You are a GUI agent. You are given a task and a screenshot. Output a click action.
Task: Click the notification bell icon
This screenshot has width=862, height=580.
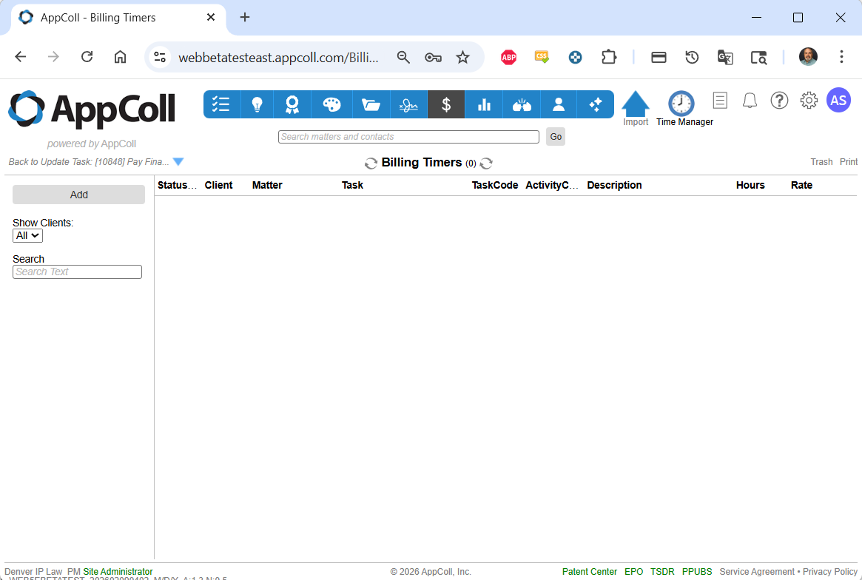750,100
